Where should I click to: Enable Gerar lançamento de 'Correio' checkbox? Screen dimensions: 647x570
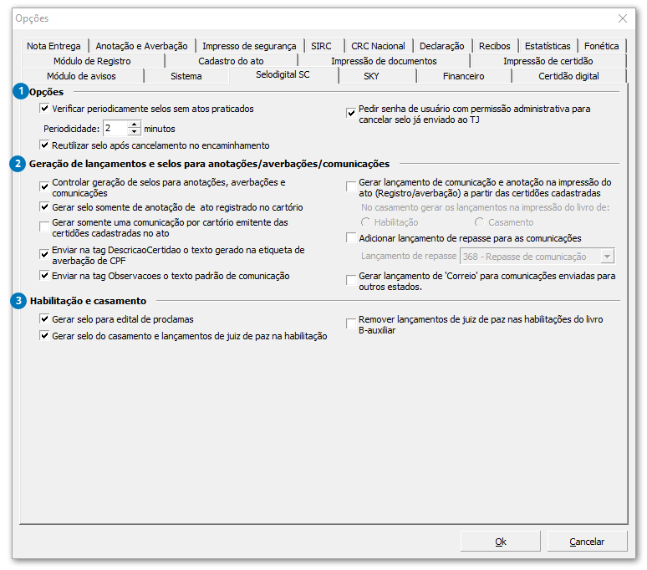coord(351,280)
